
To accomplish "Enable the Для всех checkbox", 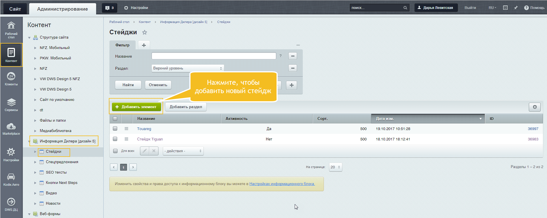I will 115,151.
